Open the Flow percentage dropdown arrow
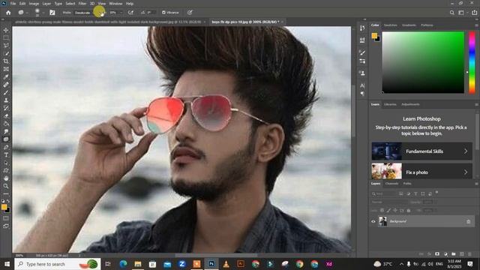The width and height of the screenshot is (480, 270). point(121,13)
